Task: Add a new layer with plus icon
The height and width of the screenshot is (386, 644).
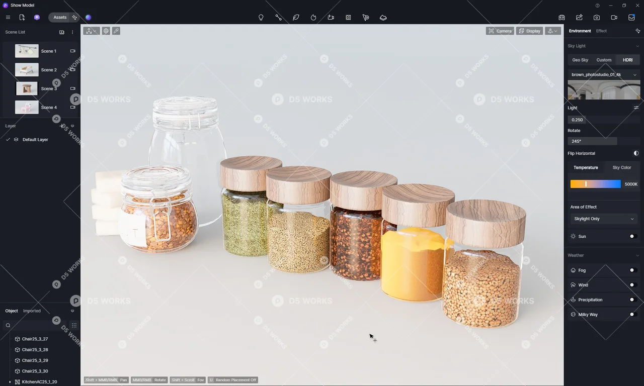Action: [62, 126]
